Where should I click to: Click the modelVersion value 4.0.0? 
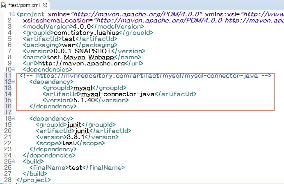pyautogui.click(x=82, y=27)
